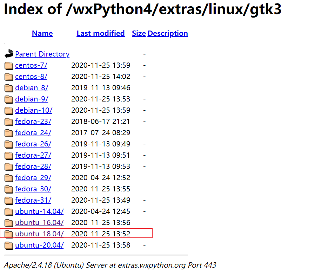Click the Parent Directory back-arrow icon
Image resolution: width=335 pixels, height=275 pixels.
9,54
